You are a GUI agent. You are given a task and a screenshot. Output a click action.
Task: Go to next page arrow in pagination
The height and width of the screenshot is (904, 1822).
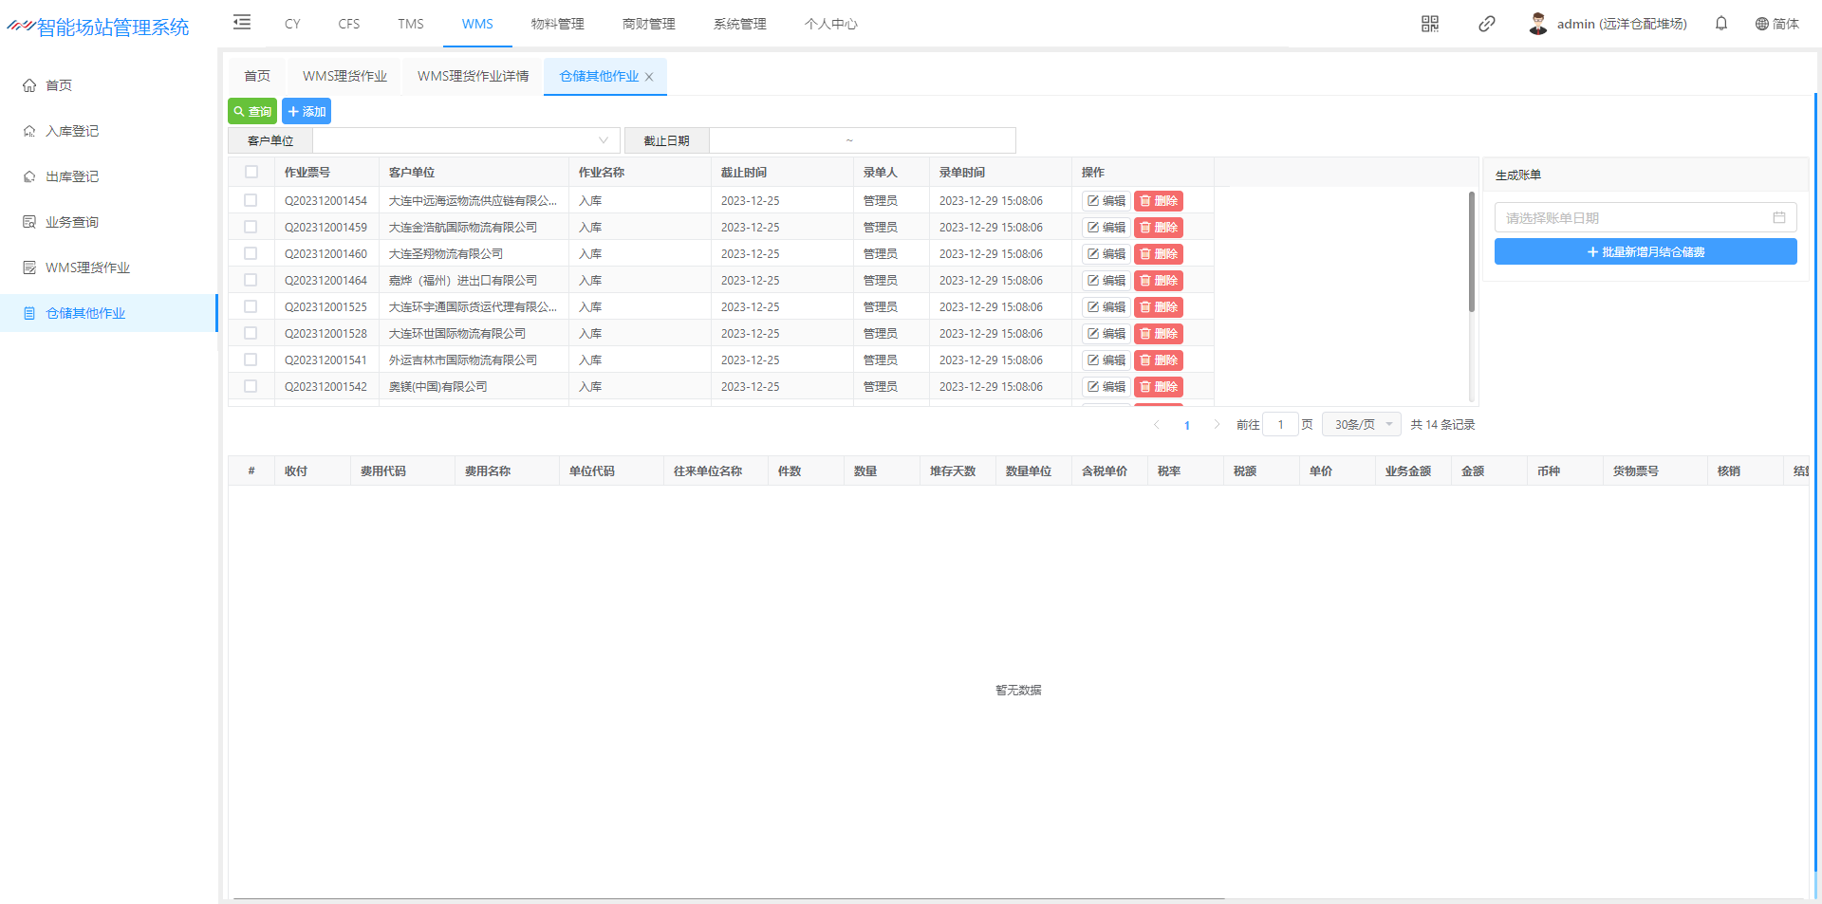point(1217,425)
